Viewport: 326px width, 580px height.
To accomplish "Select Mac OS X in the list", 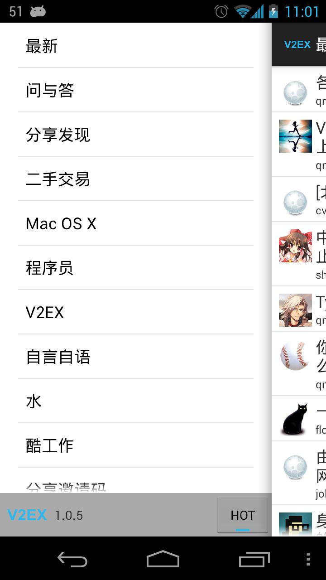I will tap(136, 223).
